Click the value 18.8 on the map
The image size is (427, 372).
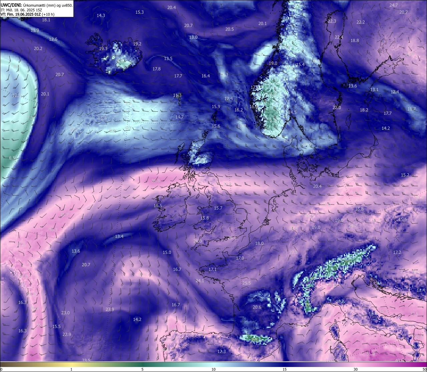point(355,41)
